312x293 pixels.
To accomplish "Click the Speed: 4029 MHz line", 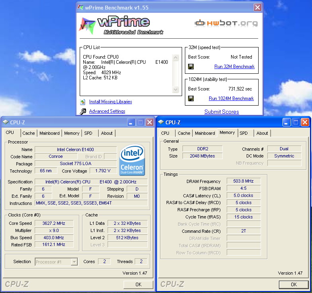I will coord(102,73).
